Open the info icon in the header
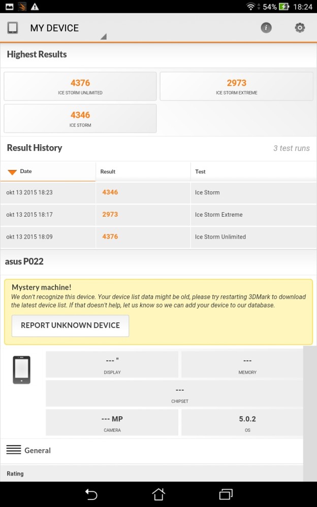Viewport: 317px width, 507px height. (x=266, y=28)
